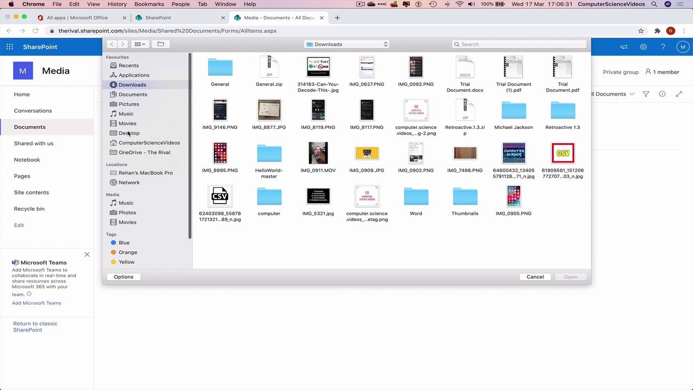
Task: Open SharePoint settings gear icon
Action: click(643, 47)
